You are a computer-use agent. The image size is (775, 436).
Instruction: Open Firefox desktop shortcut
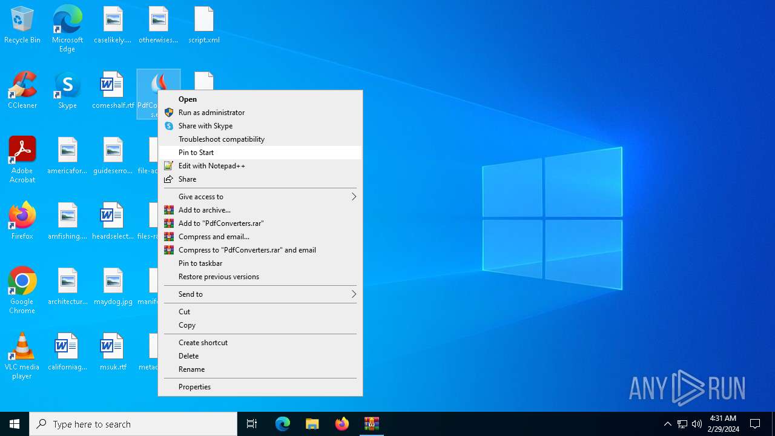pyautogui.click(x=22, y=222)
